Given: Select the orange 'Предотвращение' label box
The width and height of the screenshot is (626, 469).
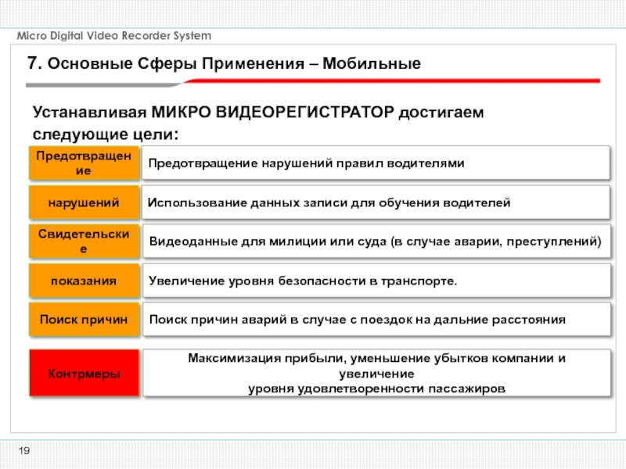Looking at the screenshot, I should [x=84, y=163].
